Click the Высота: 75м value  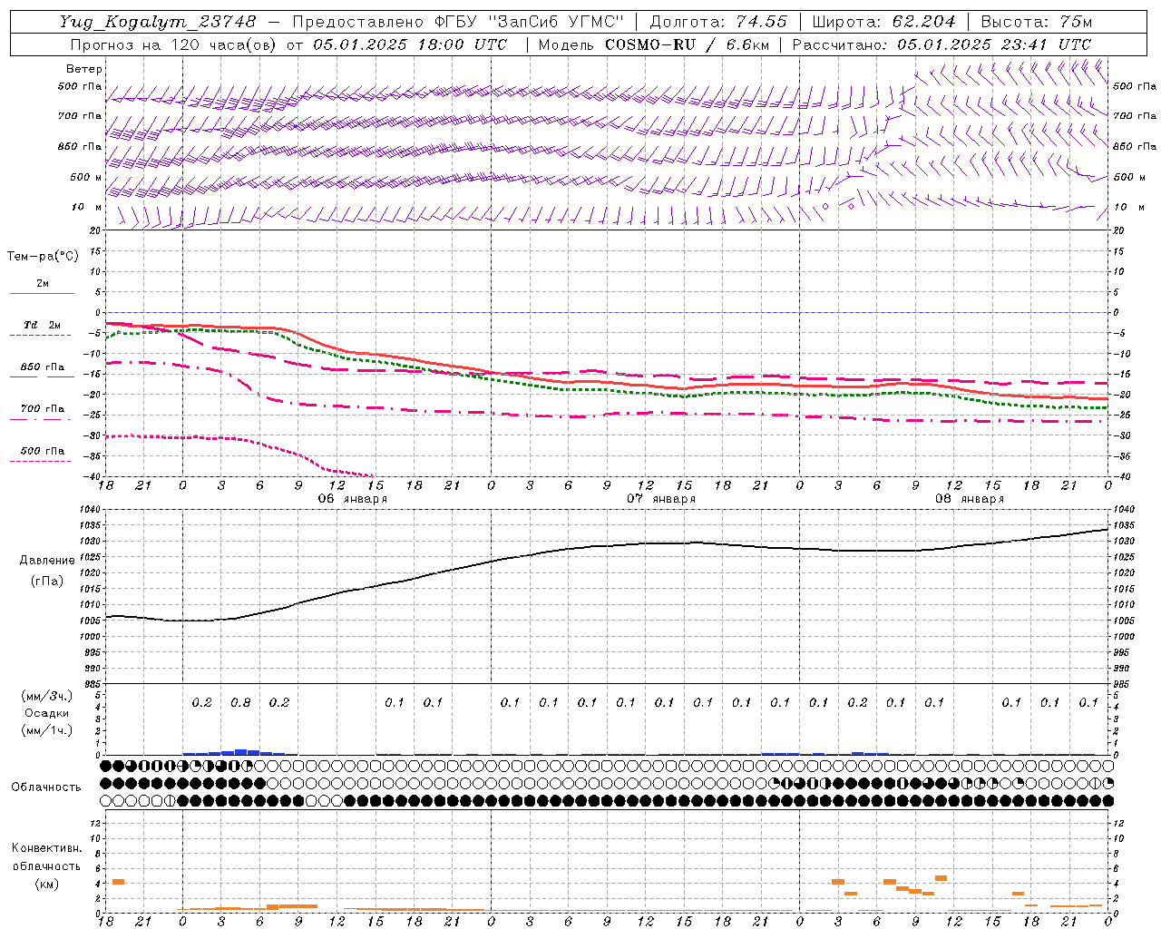click(1037, 22)
